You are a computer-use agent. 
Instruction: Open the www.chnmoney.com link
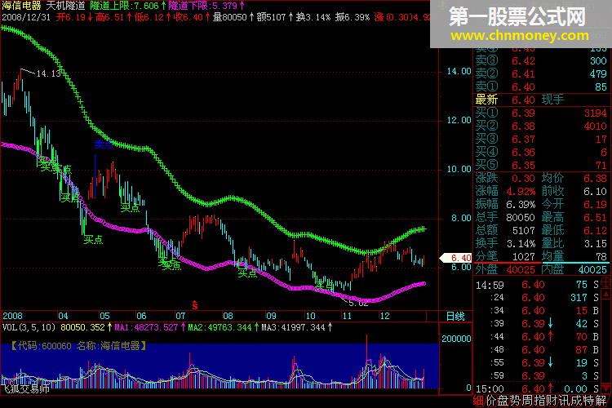[x=520, y=36]
